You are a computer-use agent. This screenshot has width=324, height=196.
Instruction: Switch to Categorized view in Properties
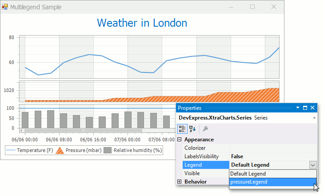click(x=182, y=129)
